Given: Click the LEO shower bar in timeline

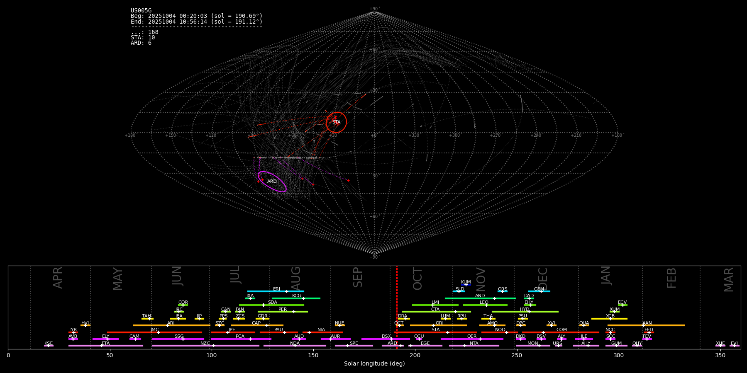Looking at the screenshot, I should tap(485, 305).
